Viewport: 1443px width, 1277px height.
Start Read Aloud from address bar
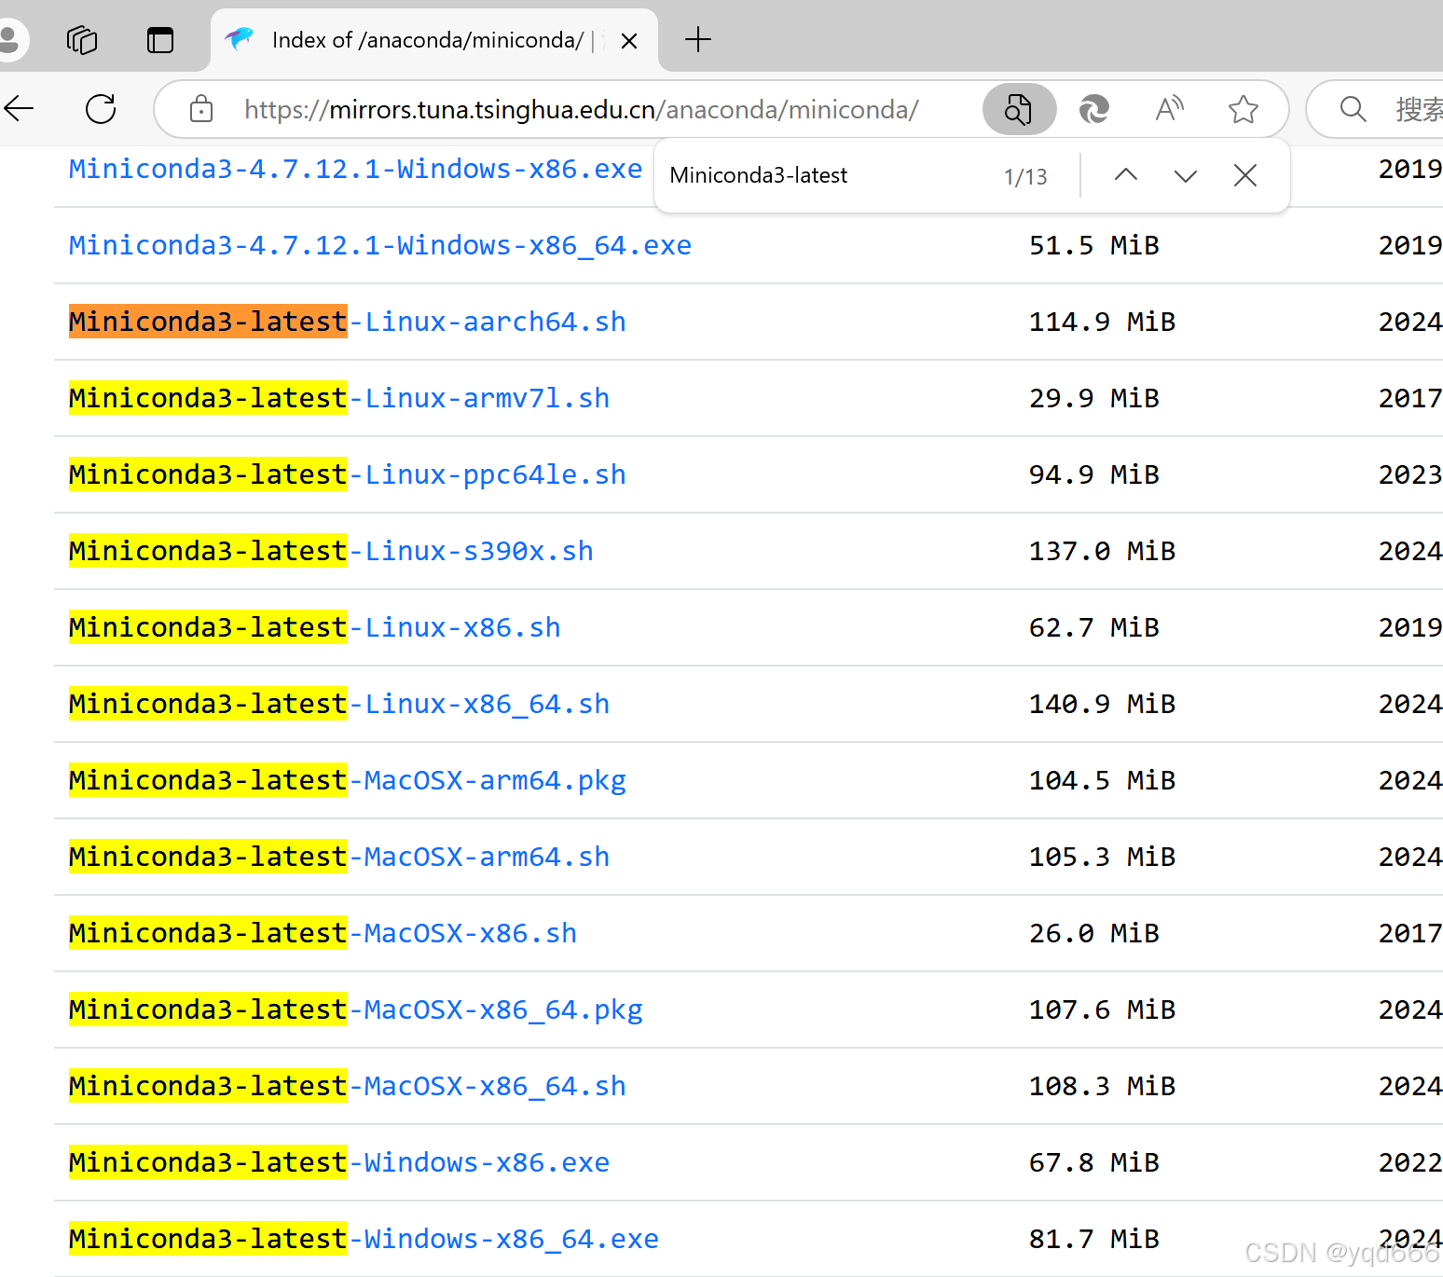click(1169, 109)
